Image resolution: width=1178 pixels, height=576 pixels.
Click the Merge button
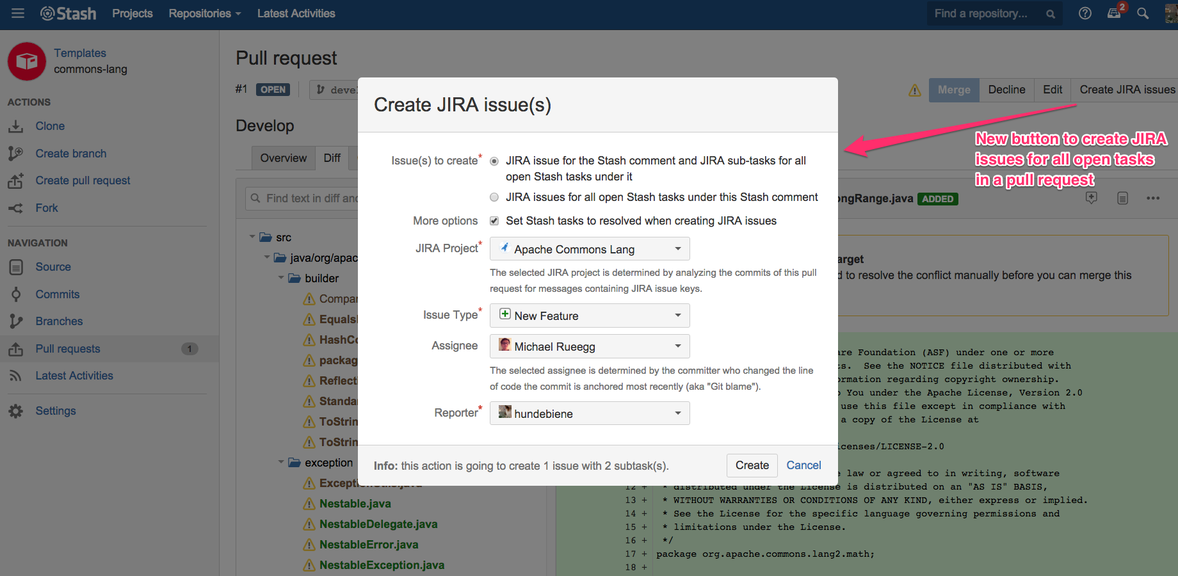click(954, 90)
